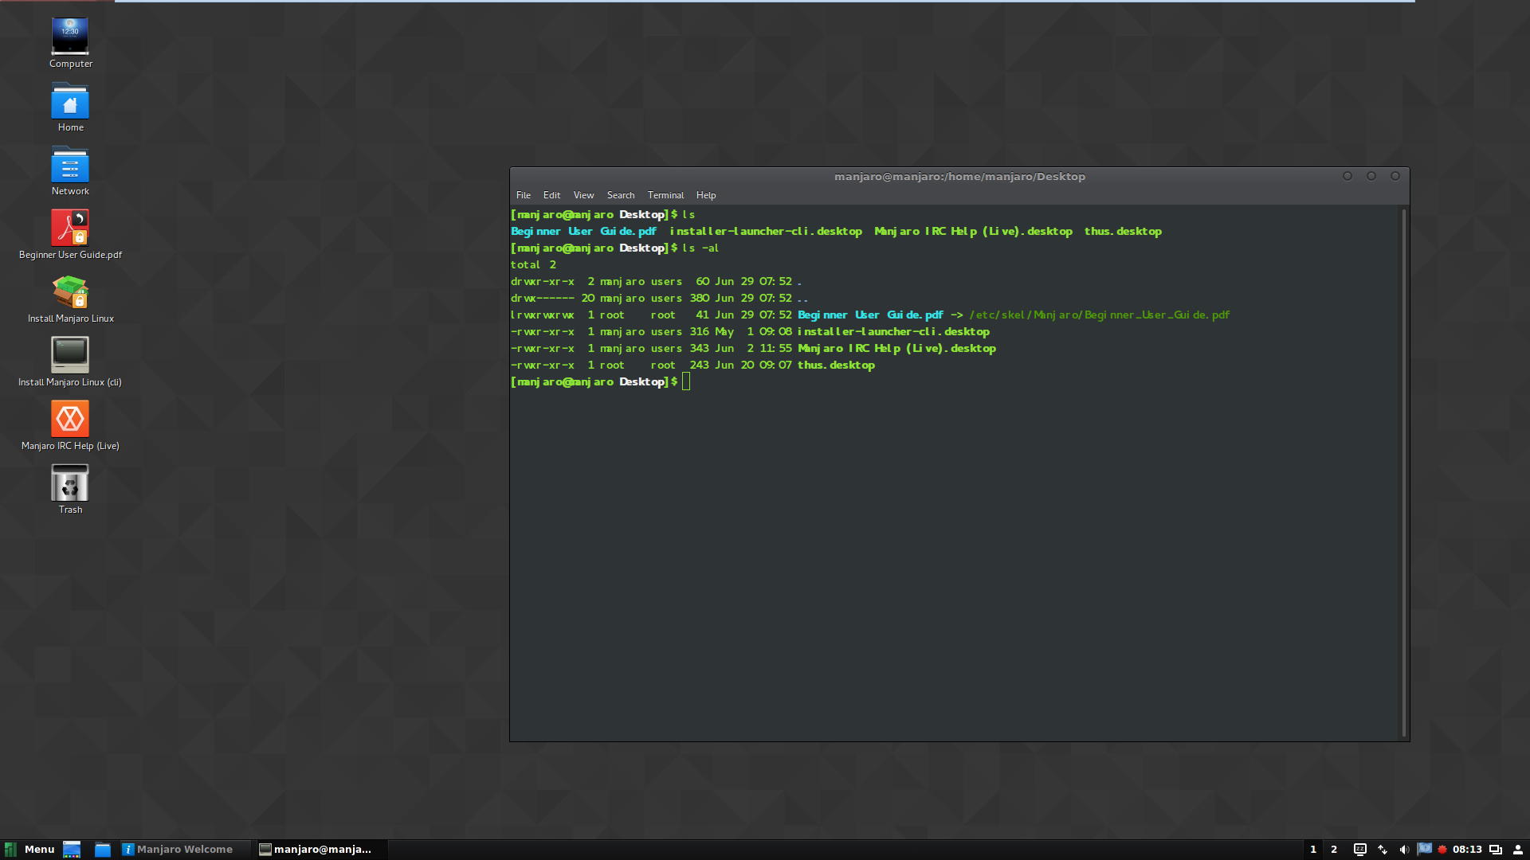Click 'Manjaro IRC Help (Live).desktop' in ls -al listing
Viewport: 1530px width, 860px height.
pyautogui.click(x=896, y=349)
